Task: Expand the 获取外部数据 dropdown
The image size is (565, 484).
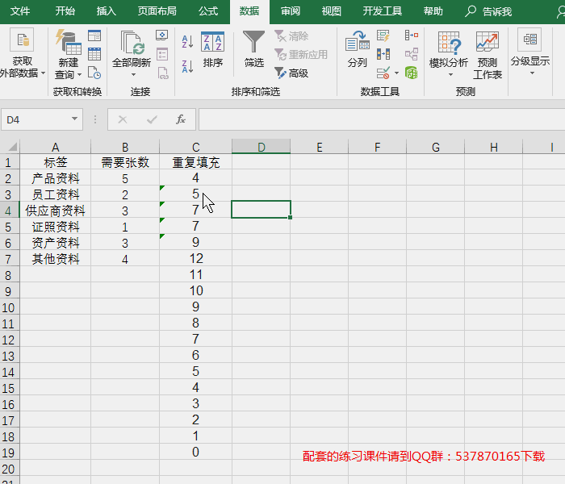Action: 44,73
